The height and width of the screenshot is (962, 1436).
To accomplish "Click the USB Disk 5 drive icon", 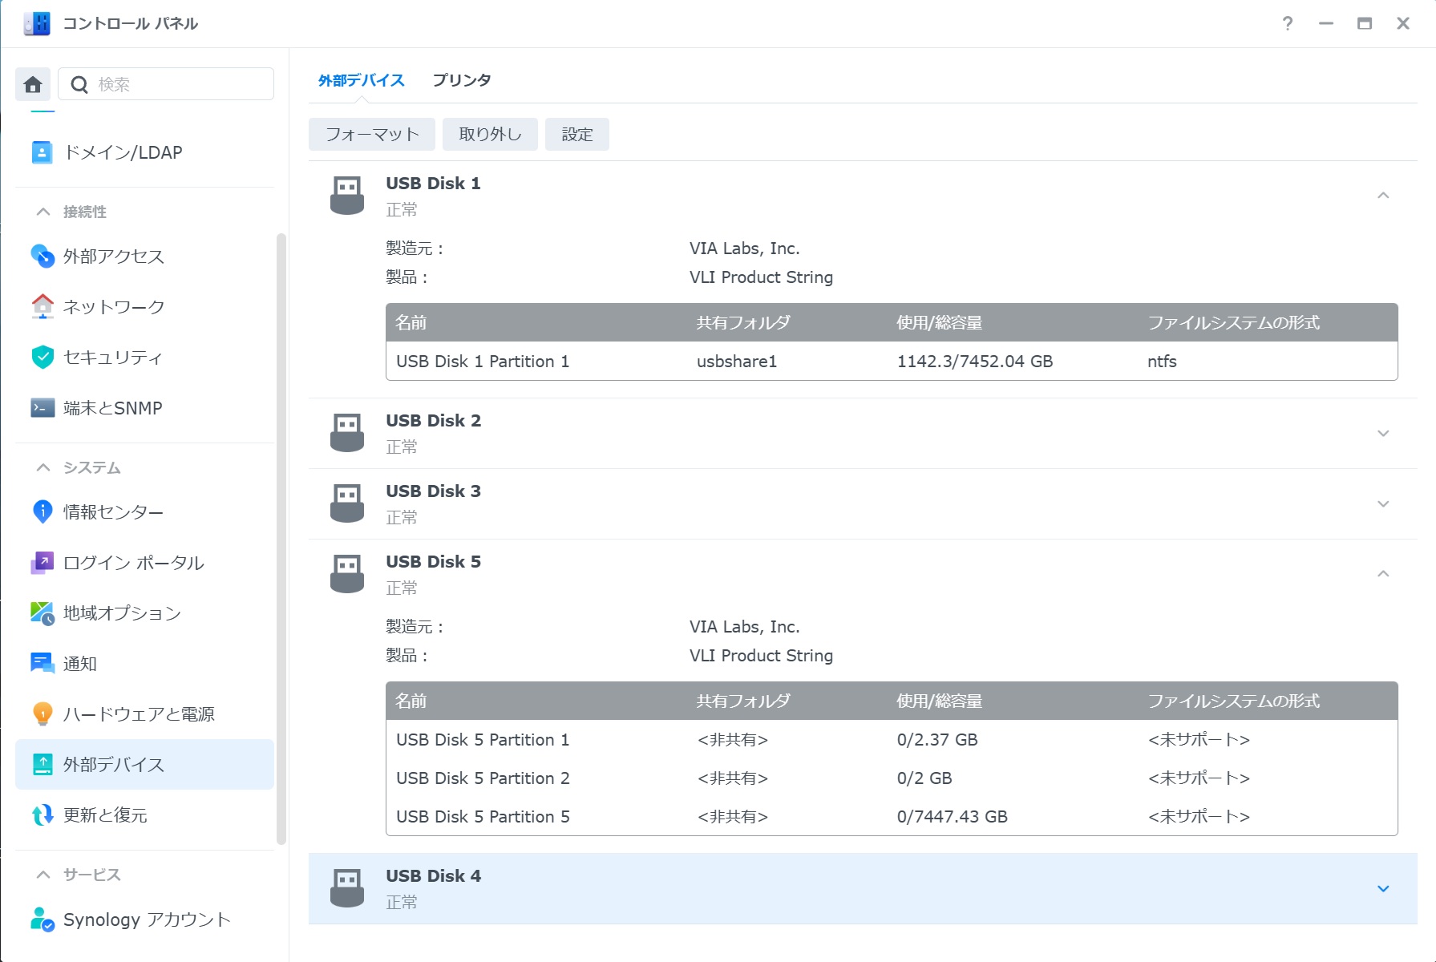I will [347, 574].
